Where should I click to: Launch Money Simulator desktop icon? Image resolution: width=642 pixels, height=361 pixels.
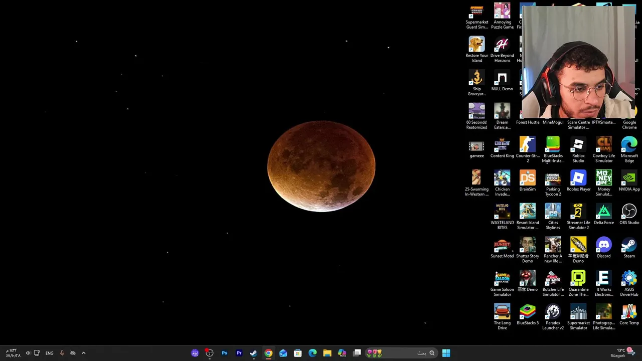tap(604, 183)
